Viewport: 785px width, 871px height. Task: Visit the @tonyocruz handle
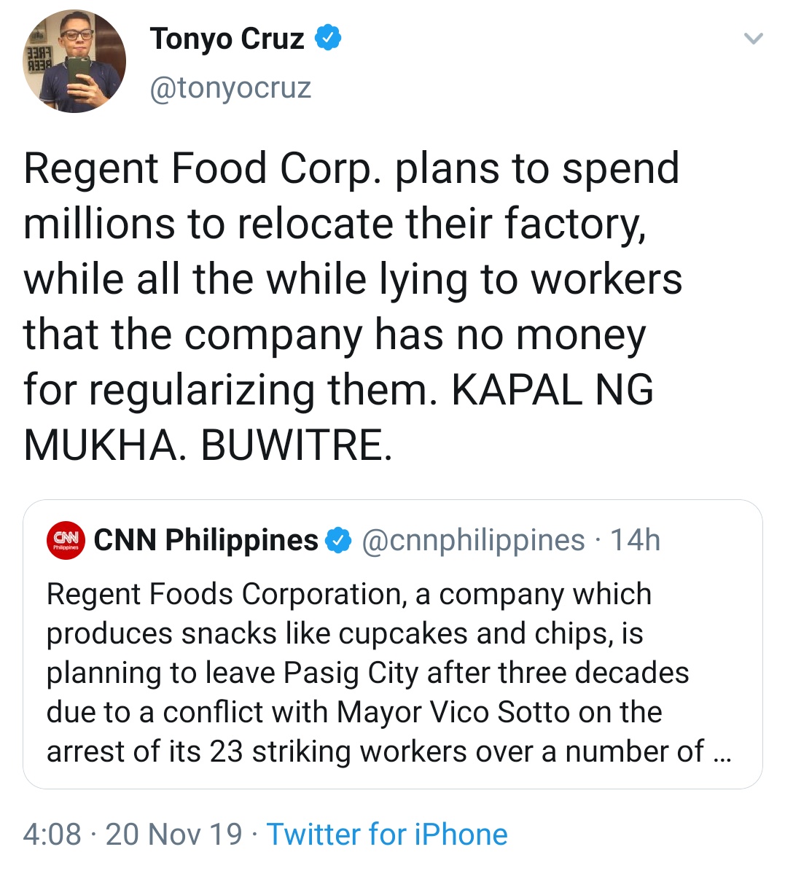(x=230, y=88)
